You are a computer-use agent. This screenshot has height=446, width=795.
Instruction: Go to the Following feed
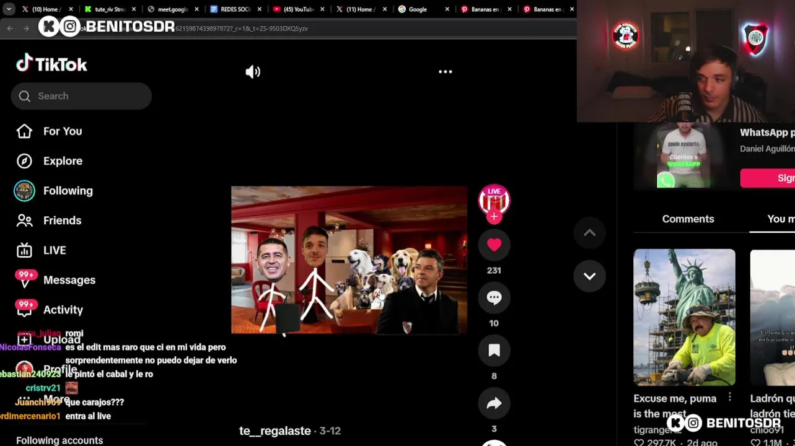68,191
